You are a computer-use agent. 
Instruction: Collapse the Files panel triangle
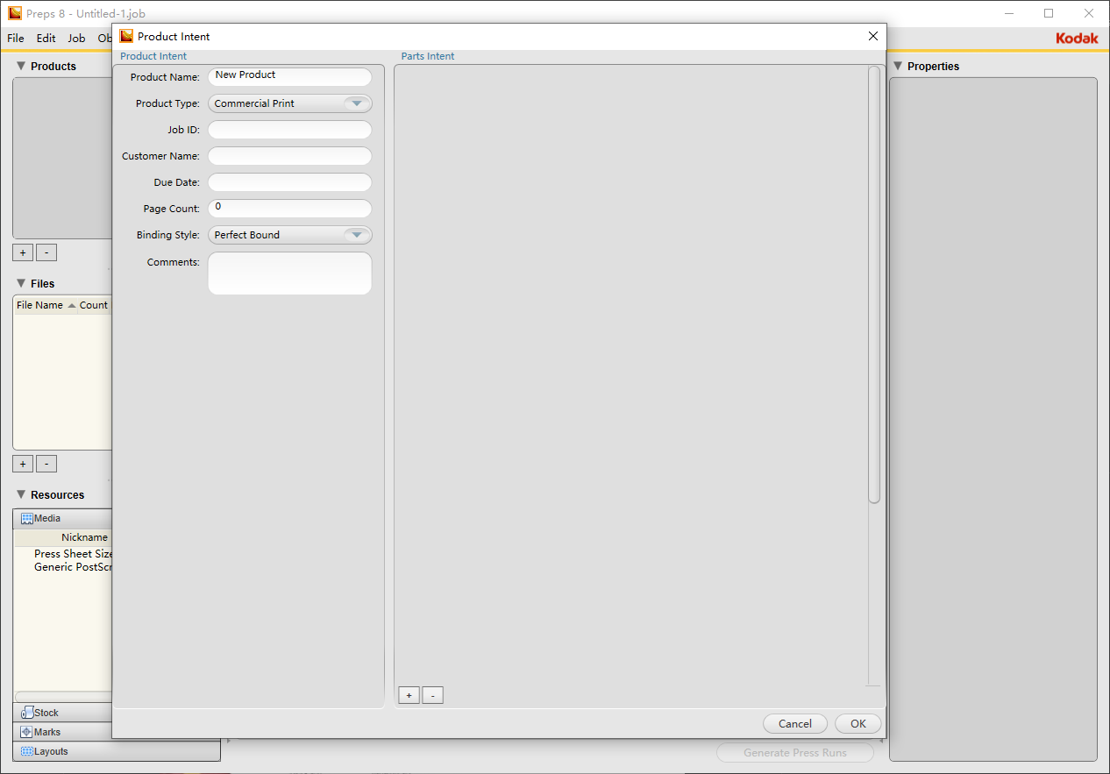tap(21, 283)
